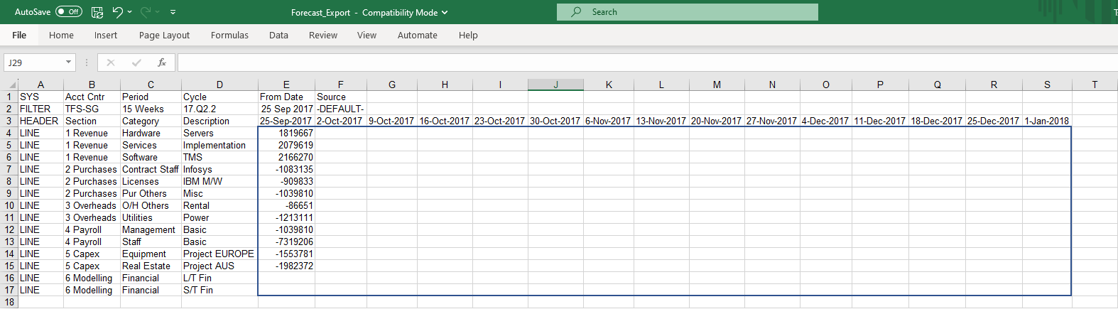Open the File menu
This screenshot has height=309, width=1118.
tap(19, 36)
